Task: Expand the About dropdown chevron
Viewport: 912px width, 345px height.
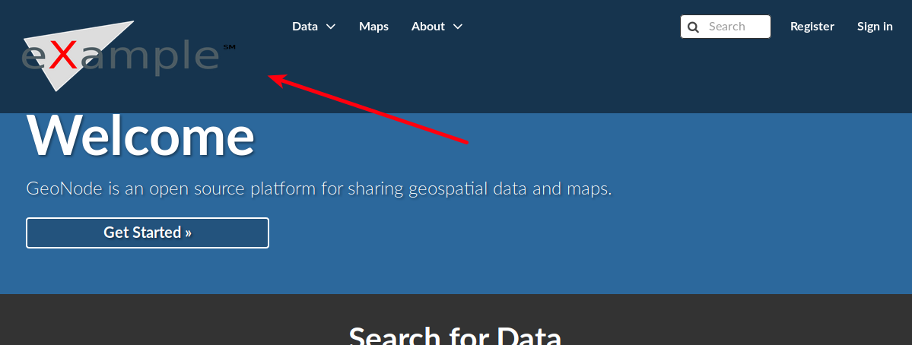Action: click(x=458, y=27)
